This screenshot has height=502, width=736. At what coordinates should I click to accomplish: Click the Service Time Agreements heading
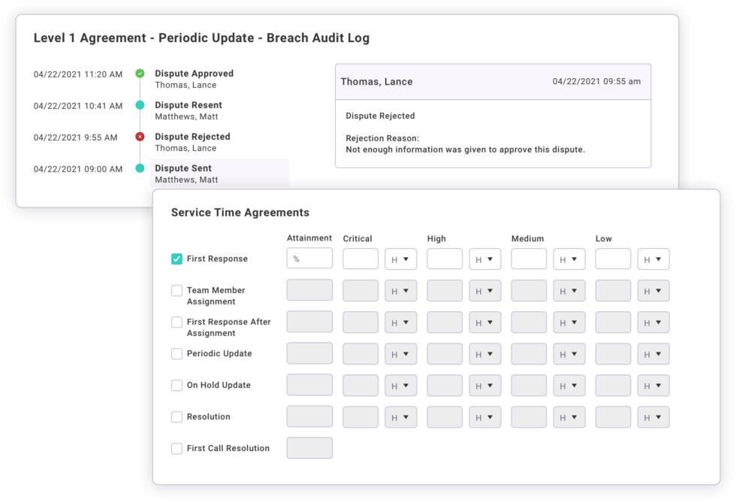240,212
